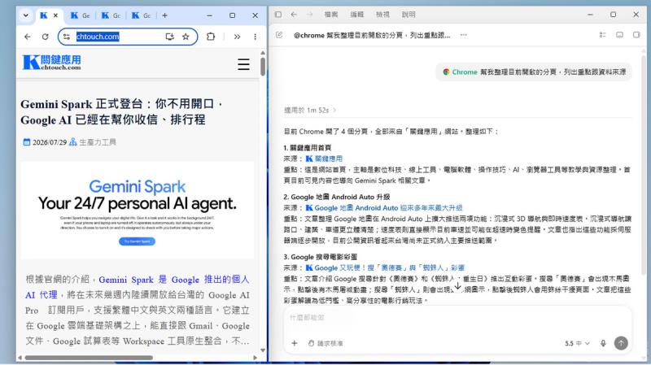Toggle the sidebar in the chat app

coord(278,15)
